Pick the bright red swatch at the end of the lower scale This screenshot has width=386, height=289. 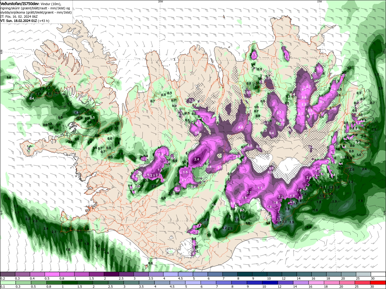378,283
